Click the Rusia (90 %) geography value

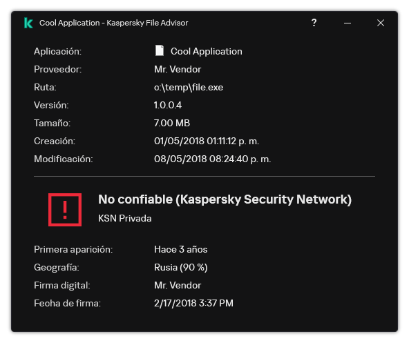coord(181,267)
